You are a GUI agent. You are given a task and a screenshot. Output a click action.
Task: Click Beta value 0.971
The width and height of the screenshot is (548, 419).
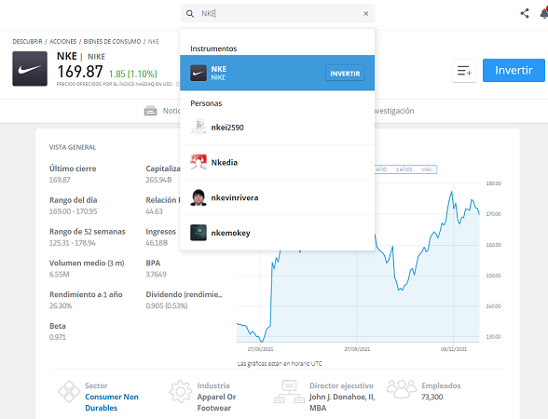click(58, 337)
